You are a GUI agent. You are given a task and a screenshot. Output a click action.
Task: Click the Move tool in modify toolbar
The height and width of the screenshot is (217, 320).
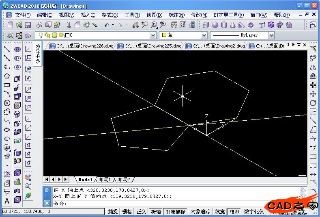click(313, 94)
